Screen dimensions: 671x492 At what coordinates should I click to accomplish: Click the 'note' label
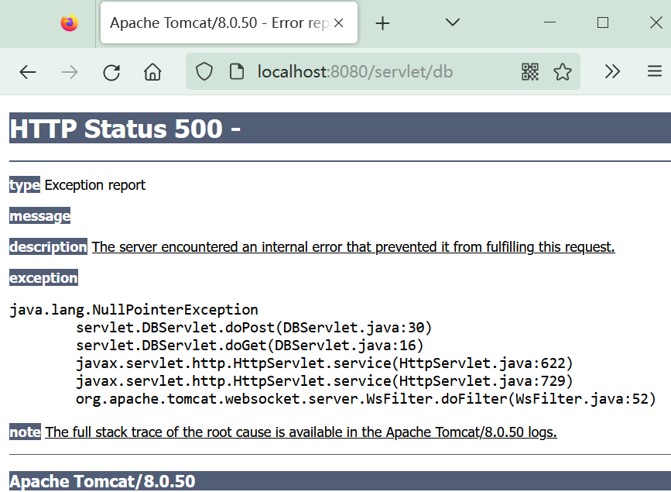26,432
